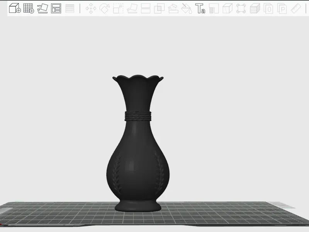
Task: Click the Auto orient icon
Action: click(42, 8)
